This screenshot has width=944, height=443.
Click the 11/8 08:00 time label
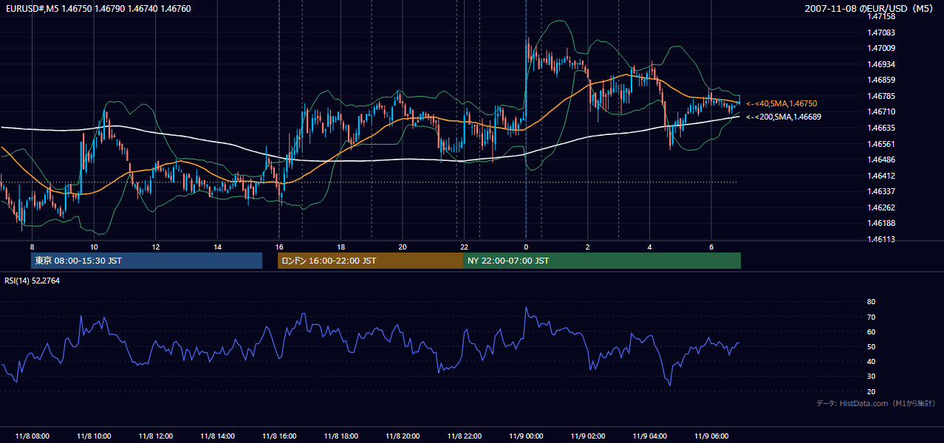[x=32, y=436]
